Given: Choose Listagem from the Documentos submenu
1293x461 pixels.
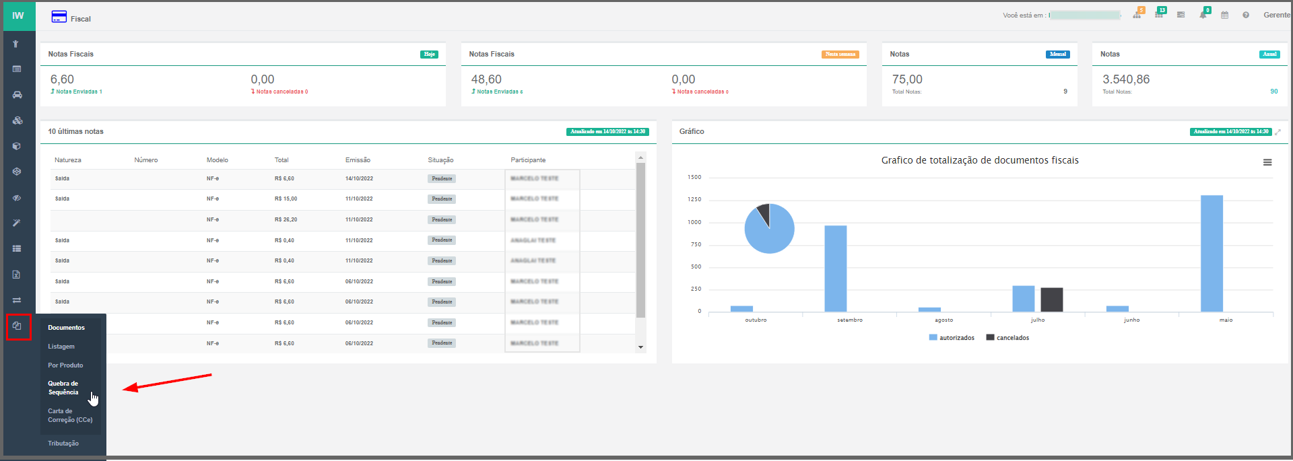Looking at the screenshot, I should (x=61, y=347).
